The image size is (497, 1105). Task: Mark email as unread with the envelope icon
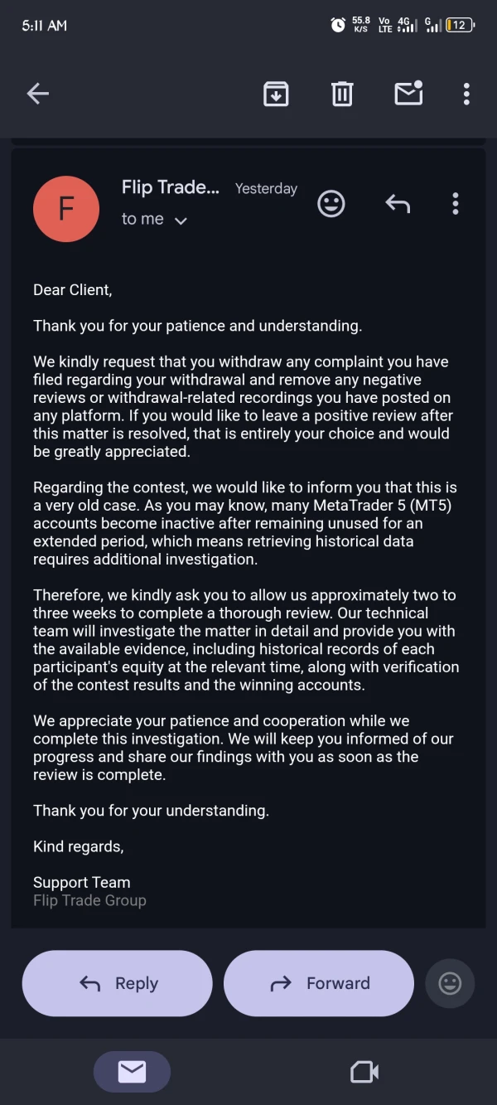click(408, 93)
